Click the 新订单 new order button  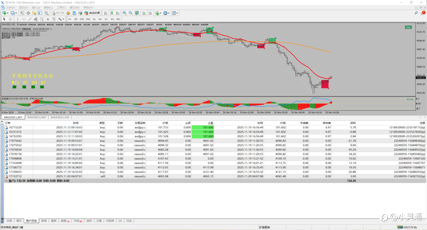(58, 13)
